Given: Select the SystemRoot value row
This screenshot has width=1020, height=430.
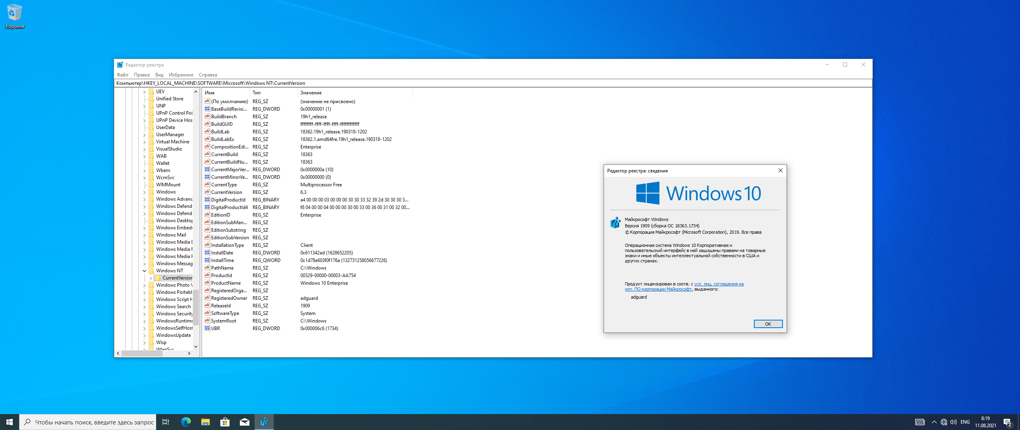Looking at the screenshot, I should [x=308, y=321].
